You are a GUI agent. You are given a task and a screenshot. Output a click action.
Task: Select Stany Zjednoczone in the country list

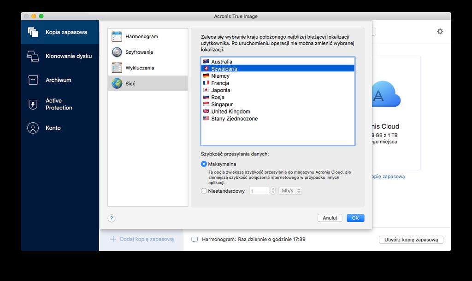click(x=277, y=119)
